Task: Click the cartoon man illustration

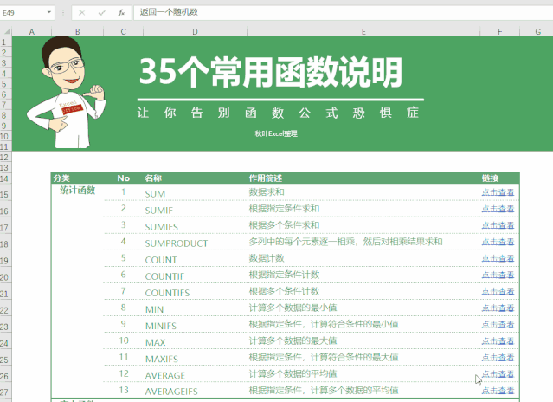Action: pos(66,93)
